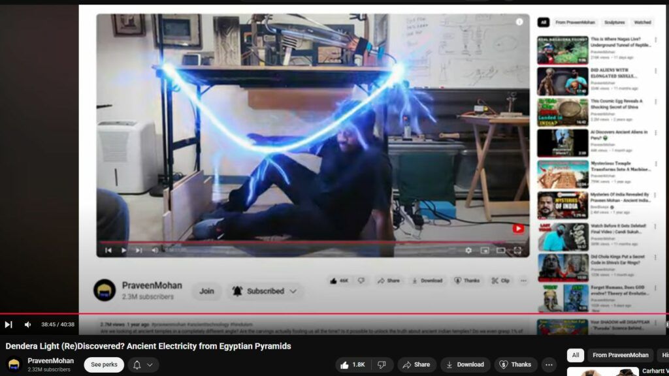Viewport: 669px width, 376px height.
Task: Expand the notification bell dropdown beside See perks
Action: [x=143, y=365]
